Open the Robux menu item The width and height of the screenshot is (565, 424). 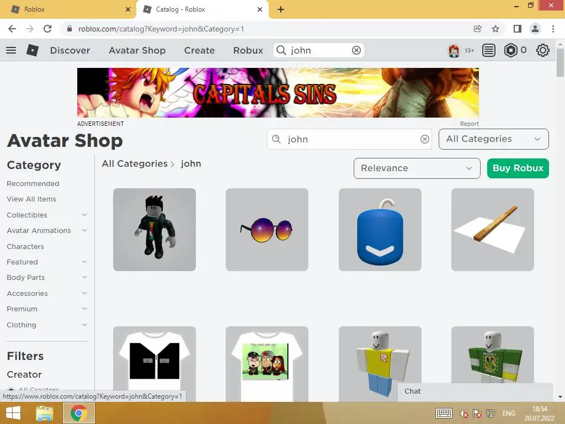pos(248,50)
